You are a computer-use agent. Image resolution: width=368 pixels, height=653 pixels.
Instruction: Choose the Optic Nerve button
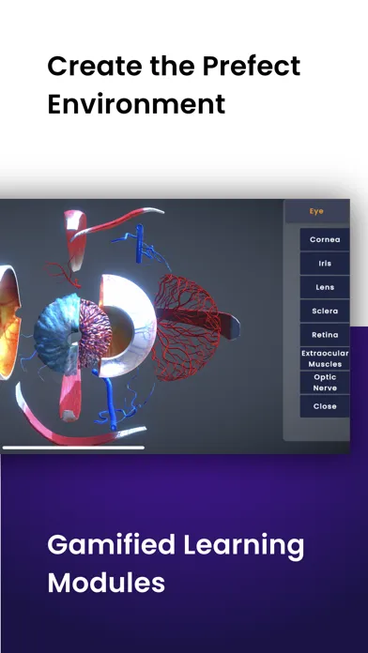325,382
